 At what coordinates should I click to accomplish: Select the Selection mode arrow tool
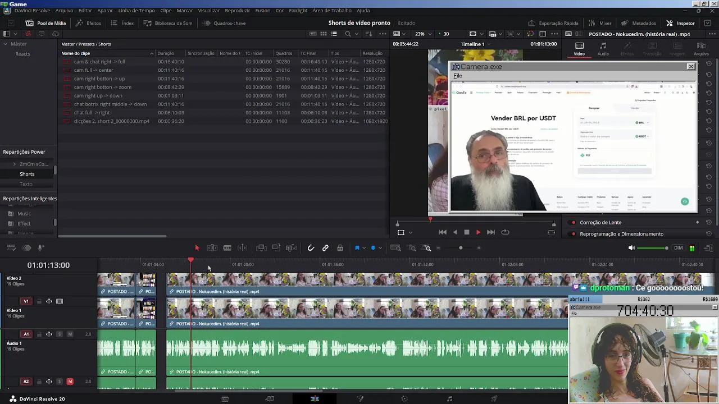(197, 248)
